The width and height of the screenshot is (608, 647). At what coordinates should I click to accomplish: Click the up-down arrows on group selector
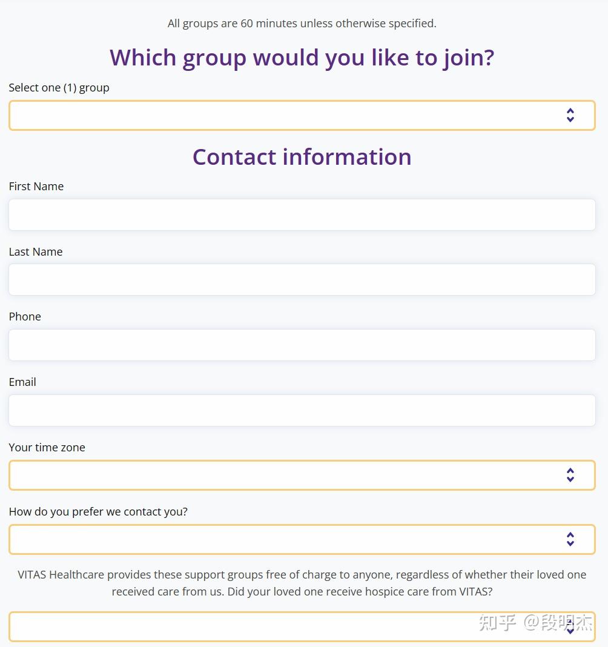[x=570, y=115]
